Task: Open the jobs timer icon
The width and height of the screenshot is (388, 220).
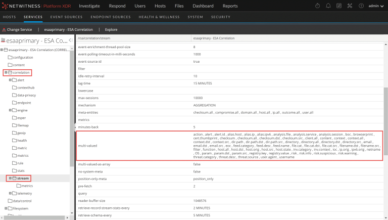Action: click(x=317, y=6)
